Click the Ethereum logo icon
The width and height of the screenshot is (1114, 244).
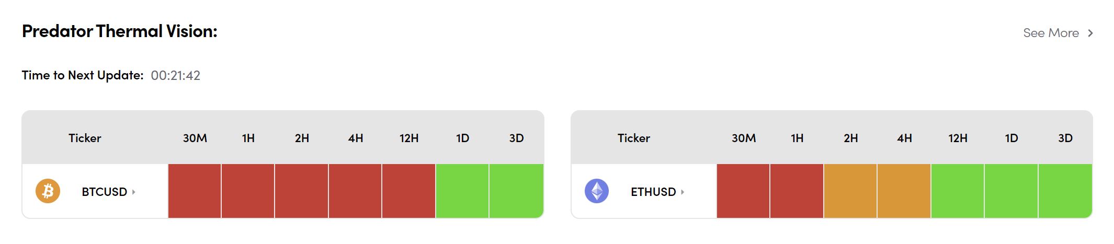click(x=596, y=191)
